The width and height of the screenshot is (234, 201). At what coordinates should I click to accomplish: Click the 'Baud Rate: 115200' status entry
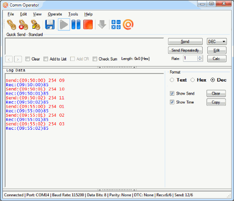point(68,195)
